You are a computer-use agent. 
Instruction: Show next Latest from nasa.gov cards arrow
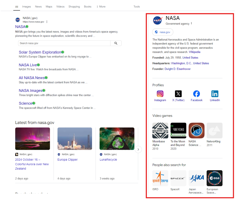[138, 150]
